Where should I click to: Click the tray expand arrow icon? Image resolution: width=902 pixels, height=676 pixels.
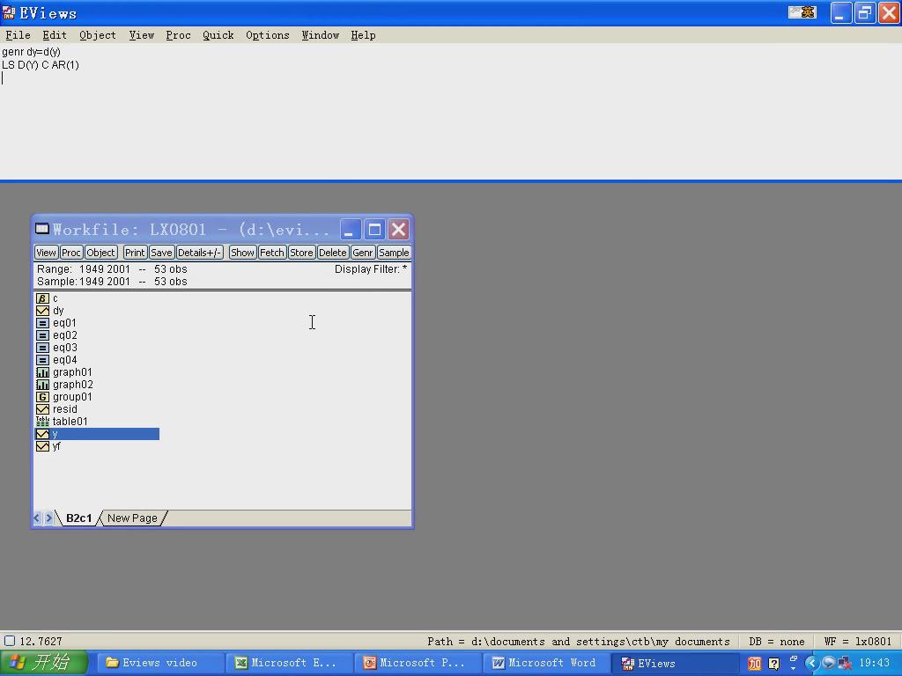[811, 664]
